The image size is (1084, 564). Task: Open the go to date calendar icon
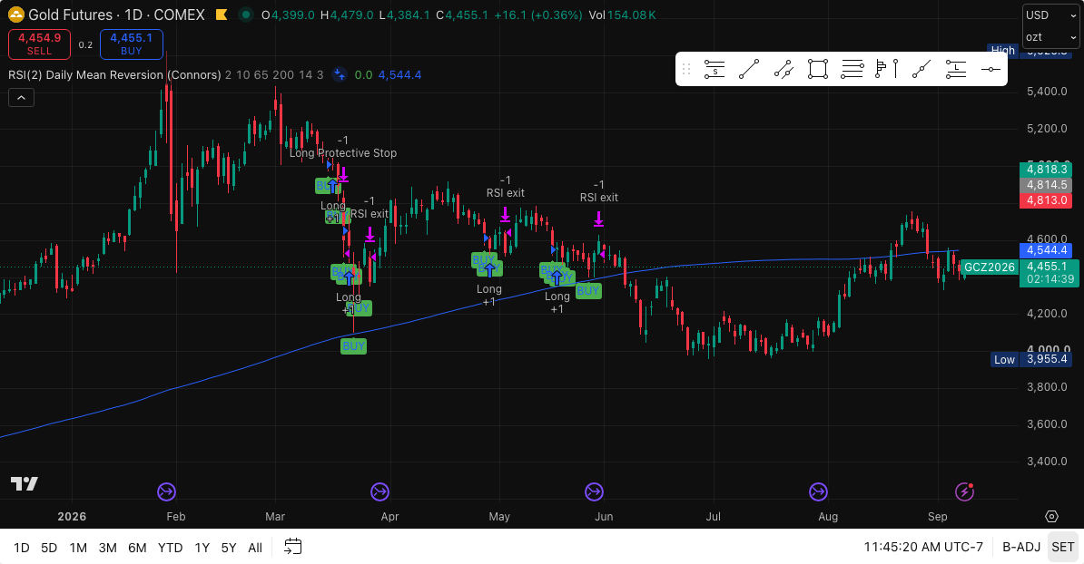(293, 547)
